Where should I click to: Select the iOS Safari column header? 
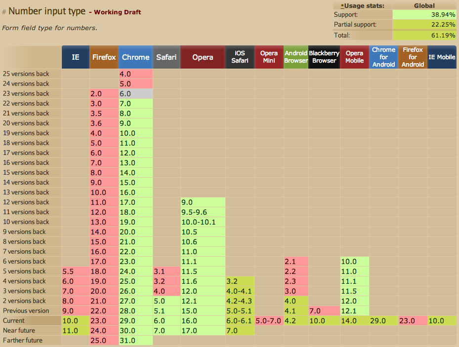point(240,57)
